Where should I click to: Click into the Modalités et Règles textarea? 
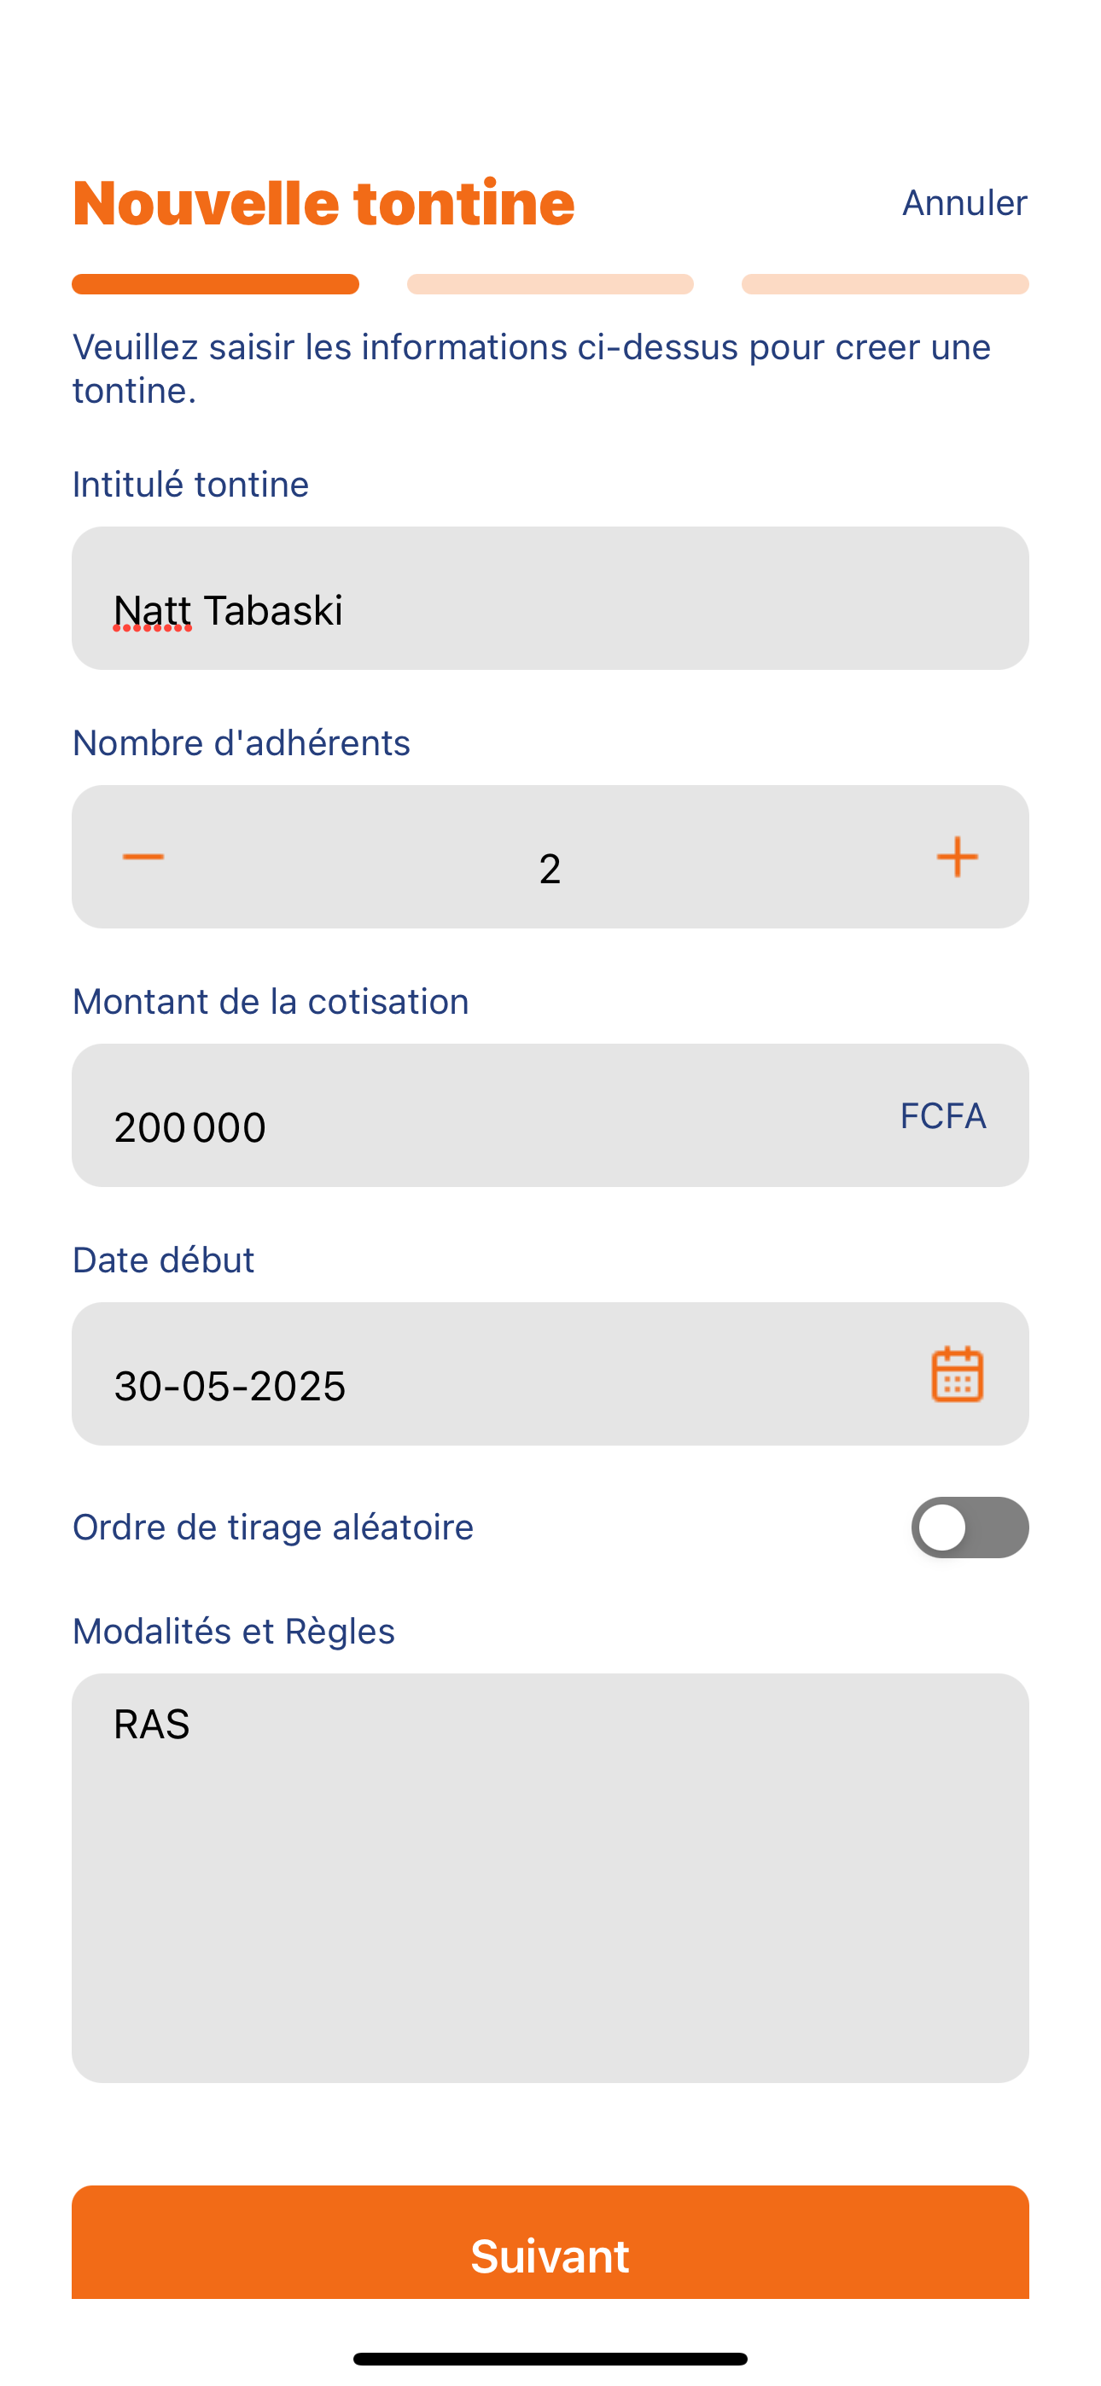pos(550,1877)
